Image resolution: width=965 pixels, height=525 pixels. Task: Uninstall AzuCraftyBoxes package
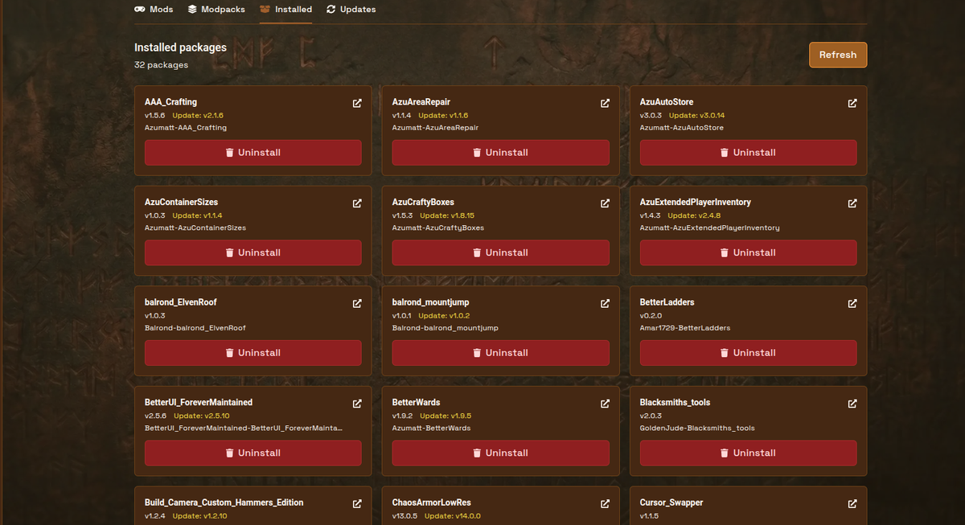click(x=501, y=252)
